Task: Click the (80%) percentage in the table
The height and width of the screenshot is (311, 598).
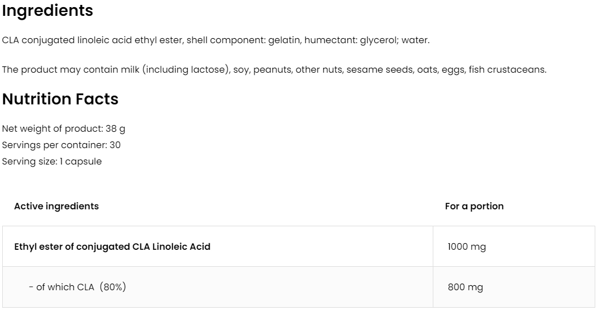Action: 113,287
